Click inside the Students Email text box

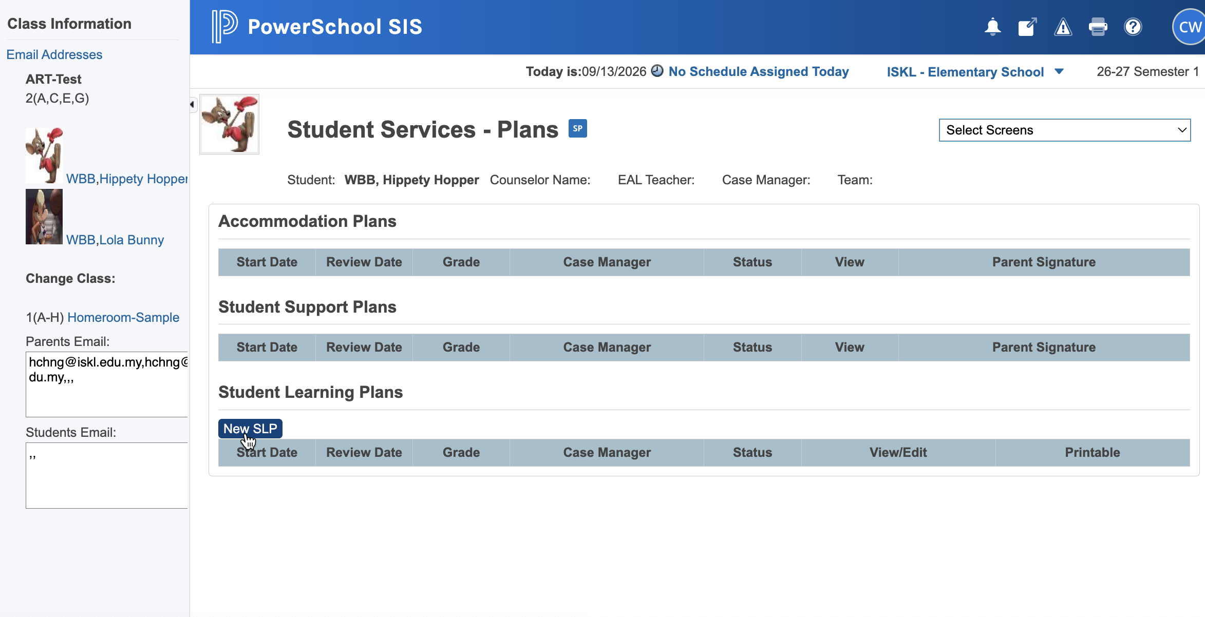coord(107,476)
